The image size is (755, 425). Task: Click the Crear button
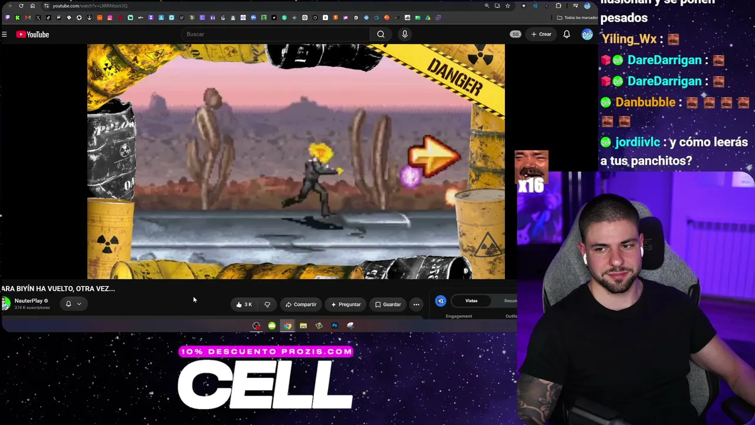point(541,34)
